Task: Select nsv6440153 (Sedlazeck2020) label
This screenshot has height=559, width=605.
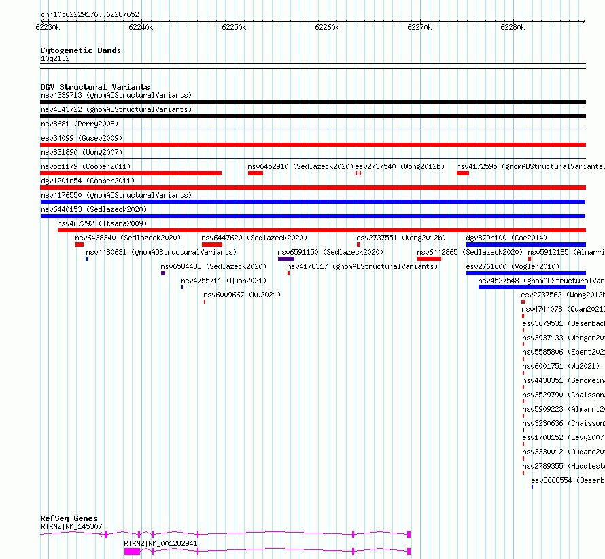Action: 94,209
